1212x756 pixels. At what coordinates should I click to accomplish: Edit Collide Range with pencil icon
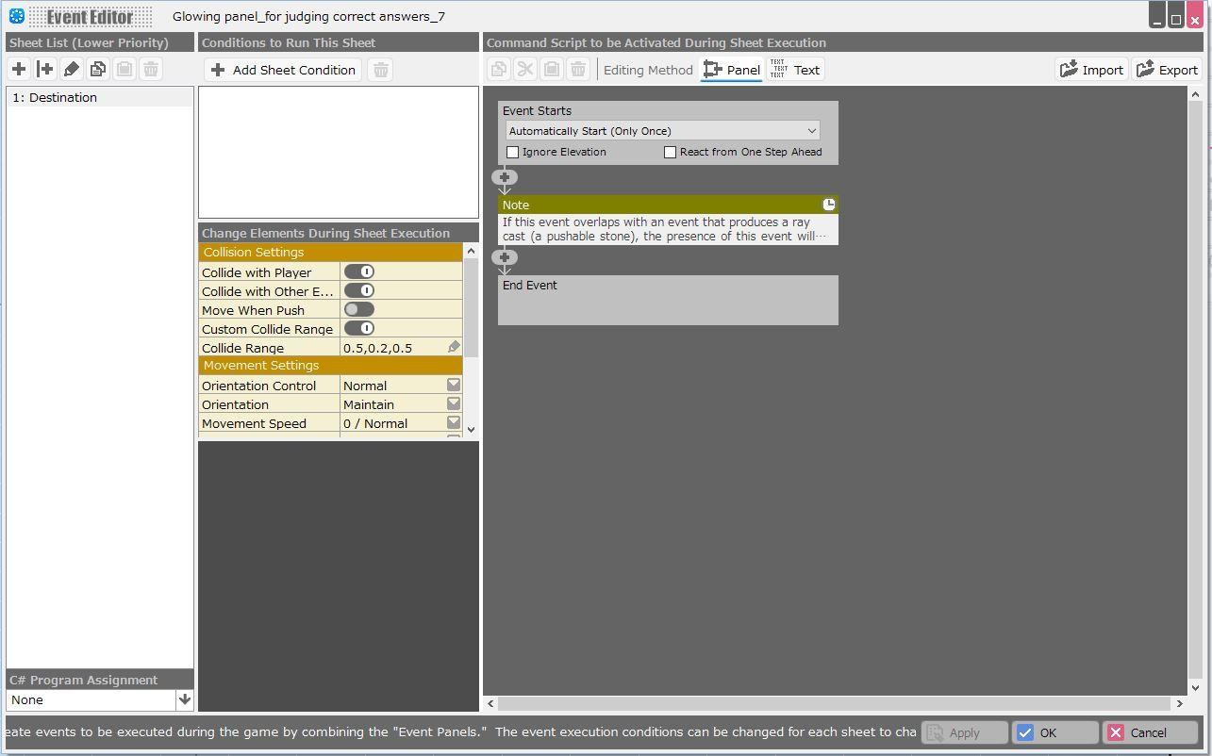point(454,347)
